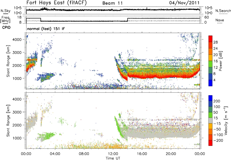231x160 pixels.
Task: Click the gray segment of Velocity color bar
Action: pos(210,120)
